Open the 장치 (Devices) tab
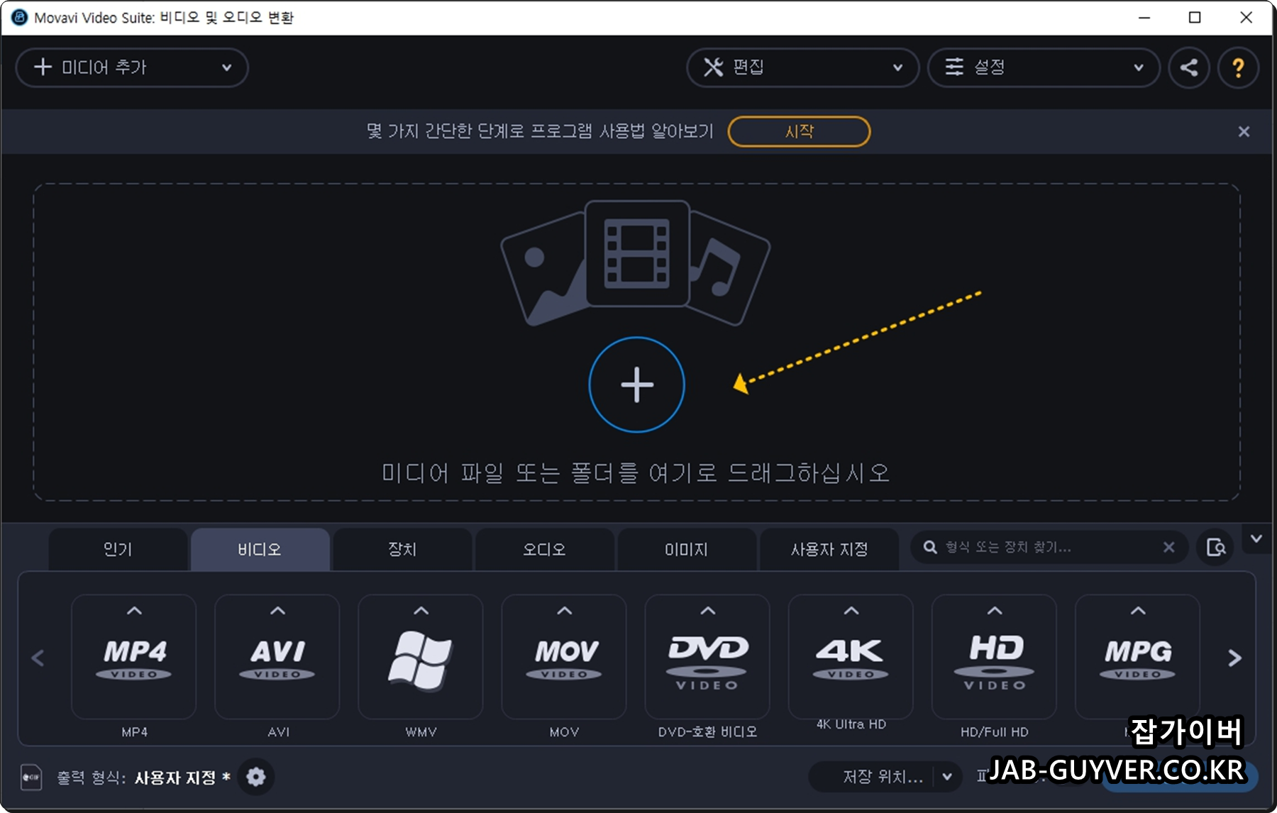The height and width of the screenshot is (813, 1277). pos(402,549)
